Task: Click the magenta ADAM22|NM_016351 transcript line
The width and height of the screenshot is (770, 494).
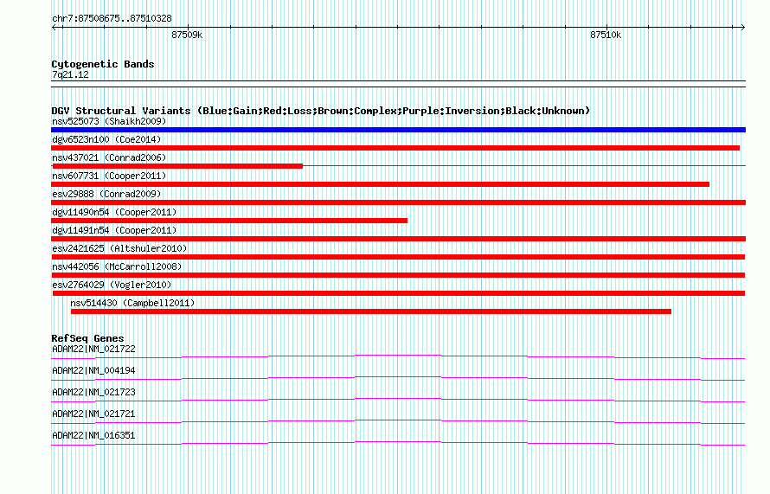Action: click(398, 444)
